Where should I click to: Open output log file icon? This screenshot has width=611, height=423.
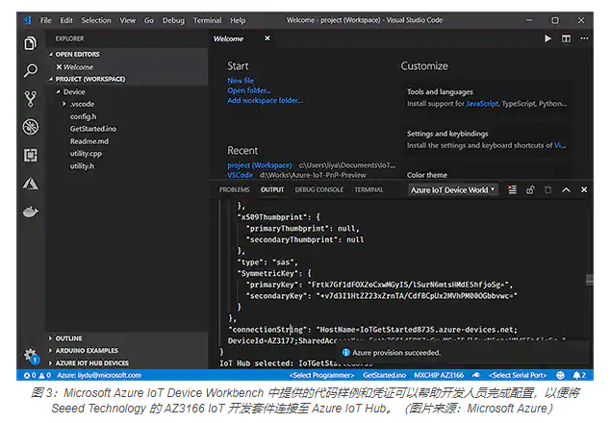pyautogui.click(x=547, y=189)
